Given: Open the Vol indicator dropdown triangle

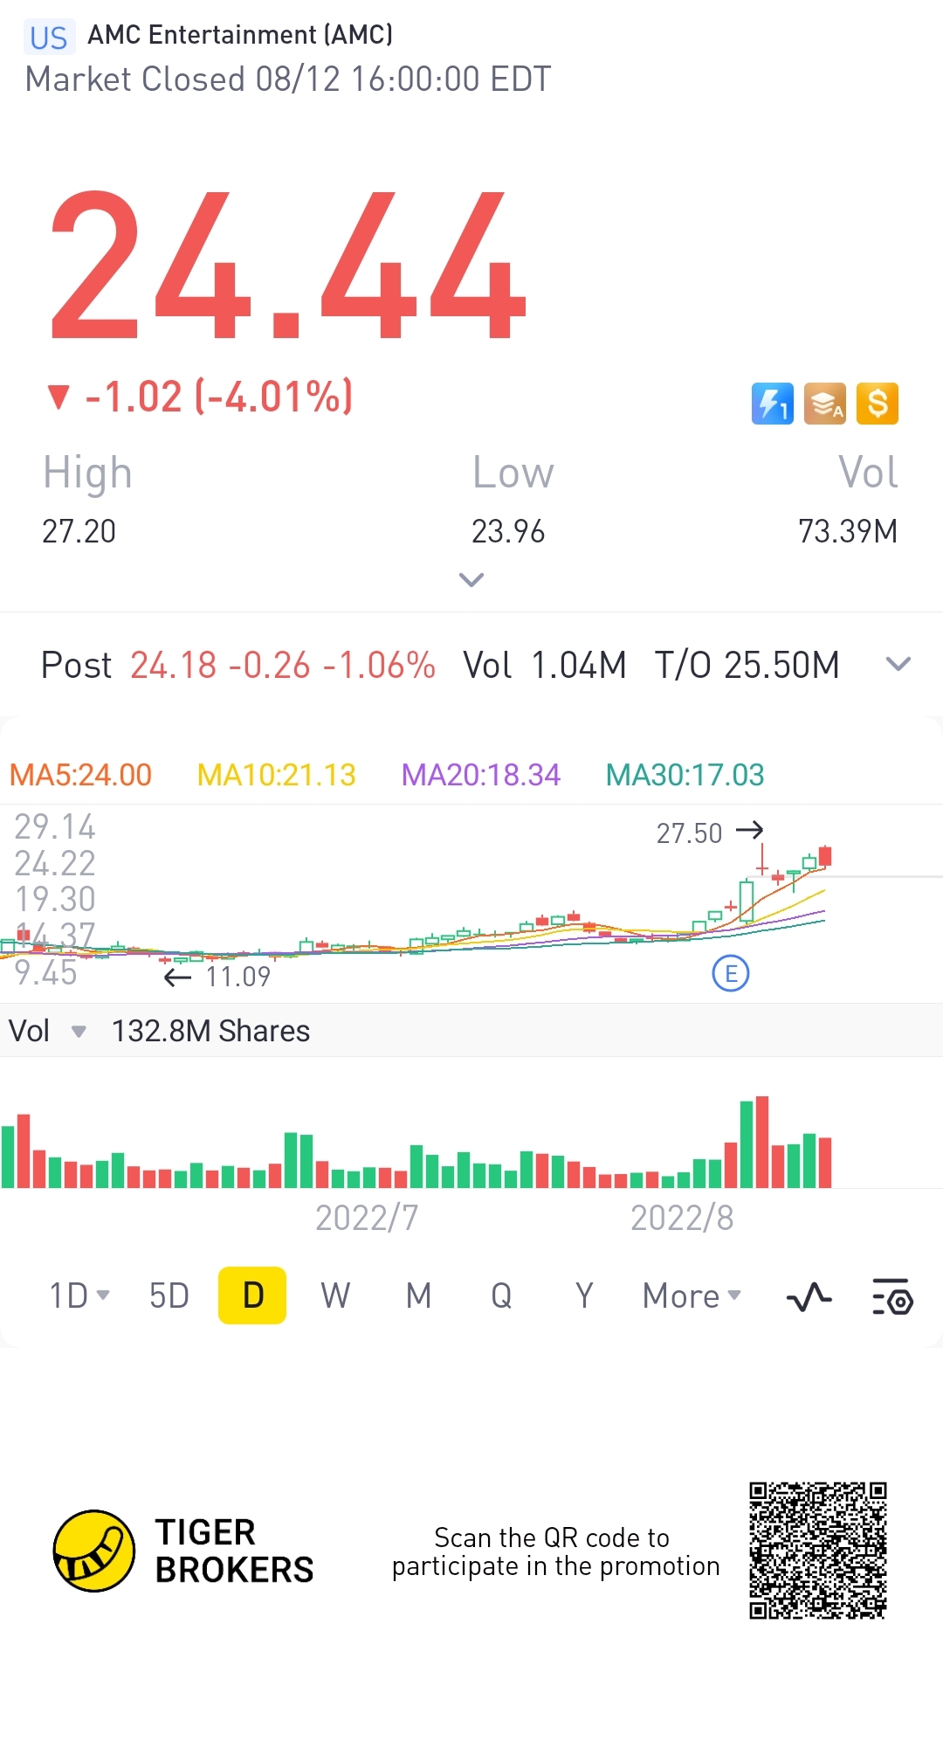Looking at the screenshot, I should [x=79, y=1032].
